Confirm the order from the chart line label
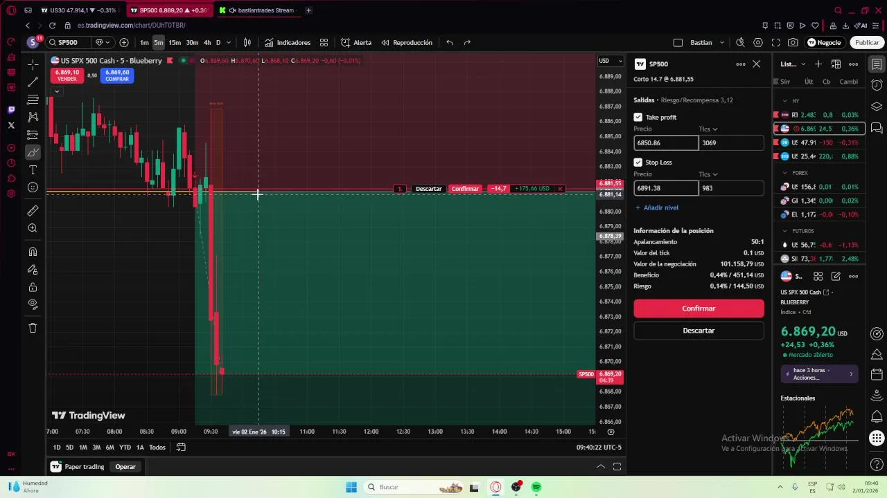 [x=465, y=189]
